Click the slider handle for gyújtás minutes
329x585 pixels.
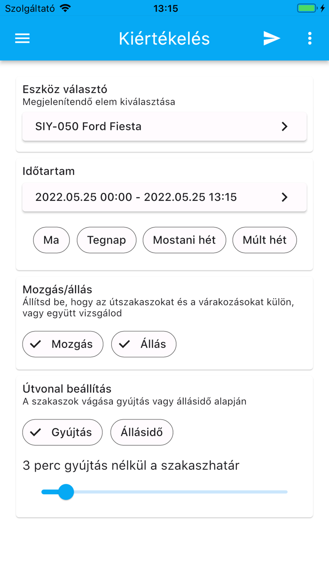tap(66, 492)
